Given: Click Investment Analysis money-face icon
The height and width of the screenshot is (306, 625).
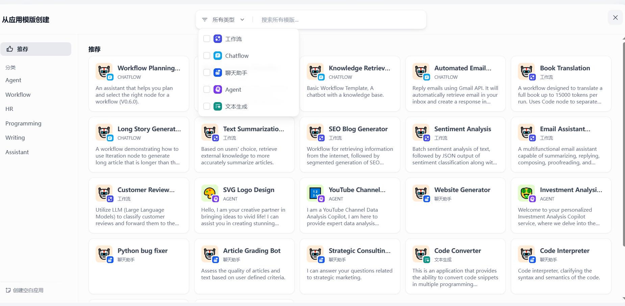Looking at the screenshot, I should [x=526, y=193].
